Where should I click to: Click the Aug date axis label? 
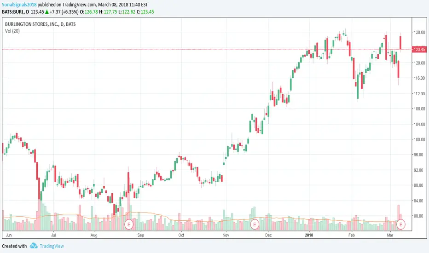[x=94, y=235]
